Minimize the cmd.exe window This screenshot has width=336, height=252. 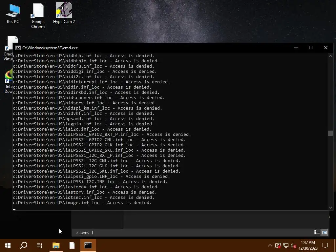[296, 48]
